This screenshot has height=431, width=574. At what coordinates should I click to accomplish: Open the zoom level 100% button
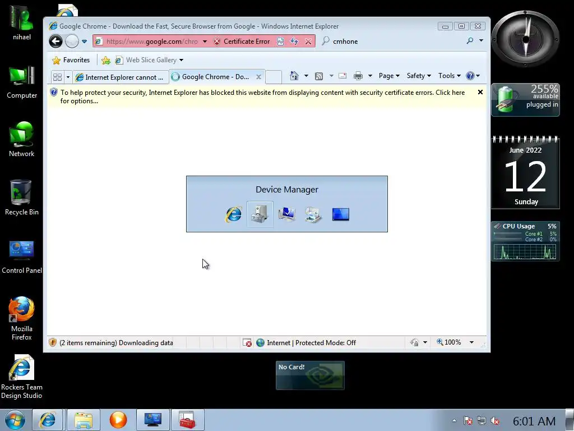coord(449,342)
